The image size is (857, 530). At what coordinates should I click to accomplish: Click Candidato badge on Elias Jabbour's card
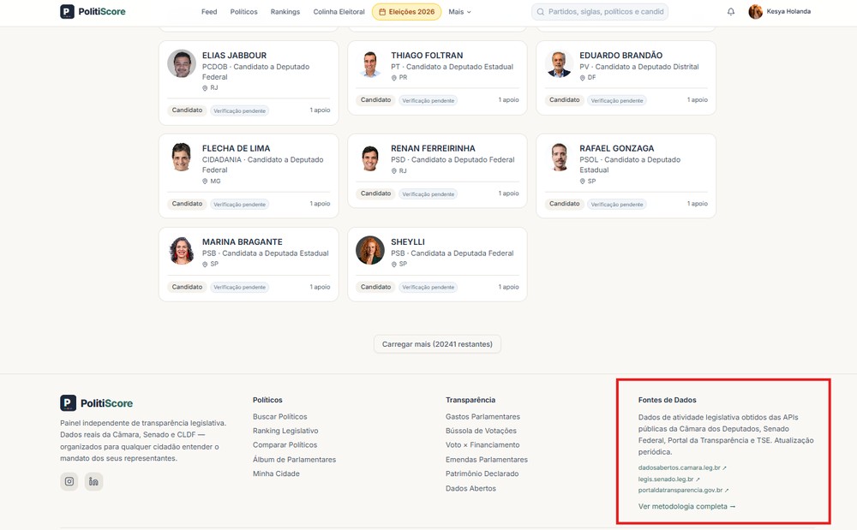(x=187, y=110)
